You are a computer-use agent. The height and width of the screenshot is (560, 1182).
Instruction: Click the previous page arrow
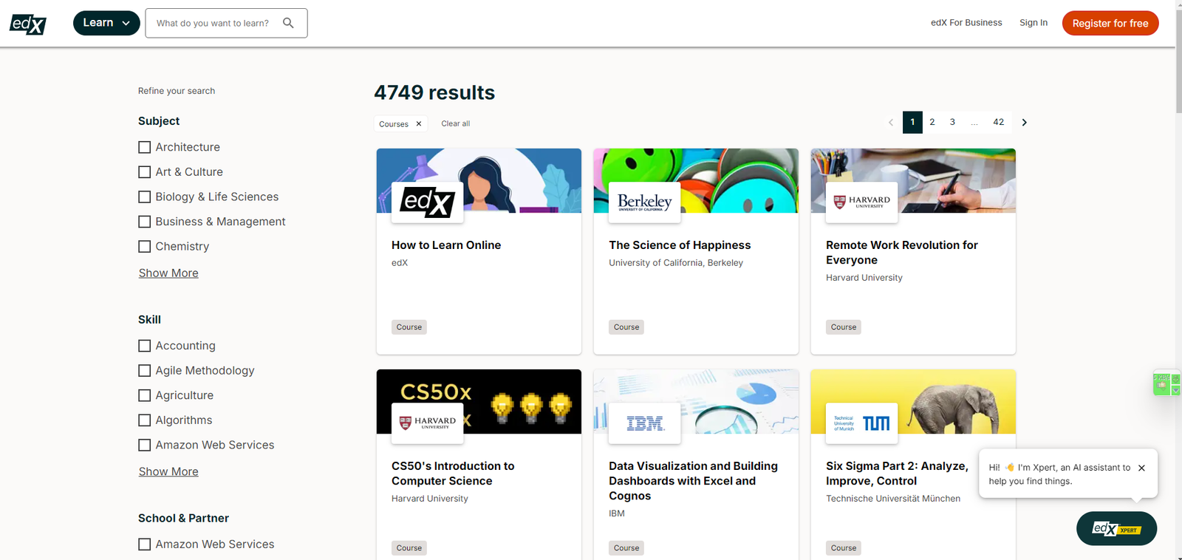[x=890, y=123]
